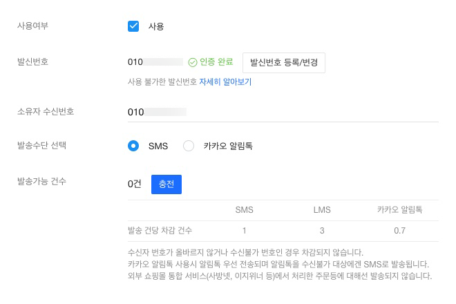Click the 사용여부 field label
456x304 pixels.
[37, 26]
